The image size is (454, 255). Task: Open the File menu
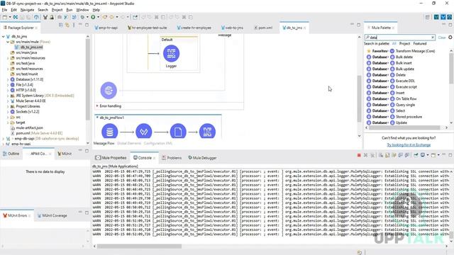click(x=4, y=10)
